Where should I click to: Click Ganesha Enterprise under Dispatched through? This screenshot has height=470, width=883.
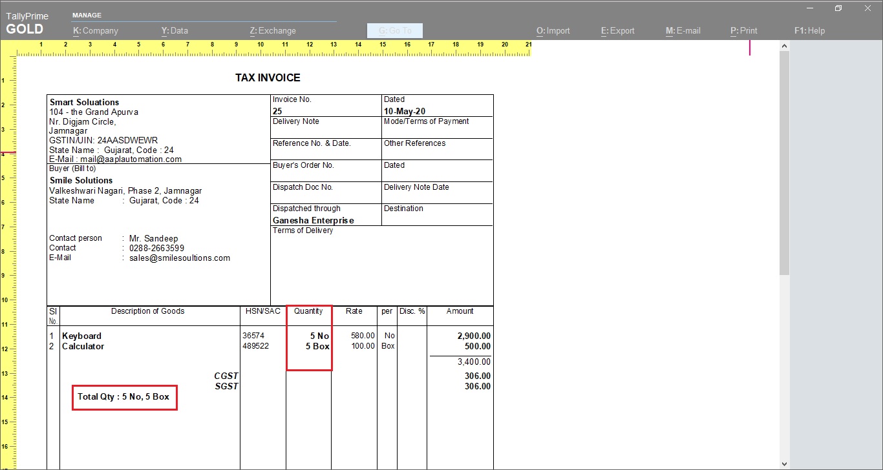tap(313, 220)
